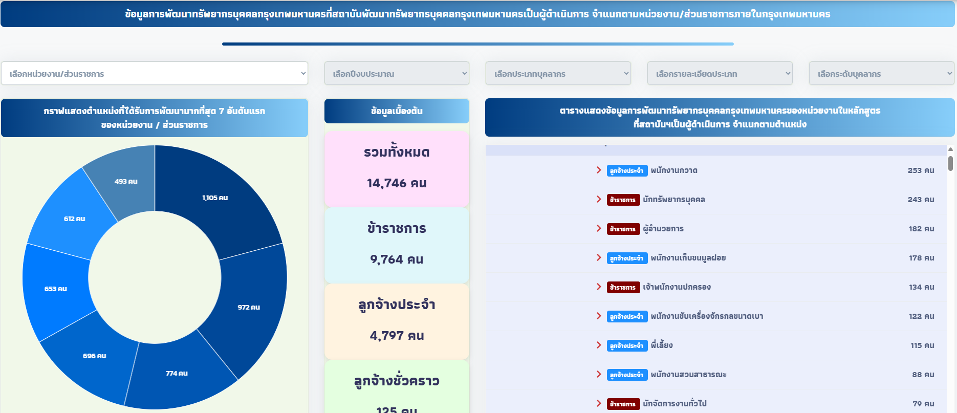The height and width of the screenshot is (413, 957).
Task: Click the table's vertical scrollbar thumb
Action: (950, 163)
